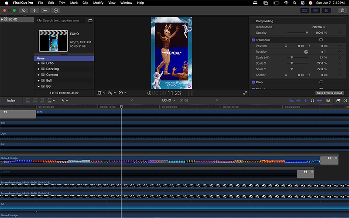
Task: Open the enhancements magic wand menu
Action: (112, 93)
